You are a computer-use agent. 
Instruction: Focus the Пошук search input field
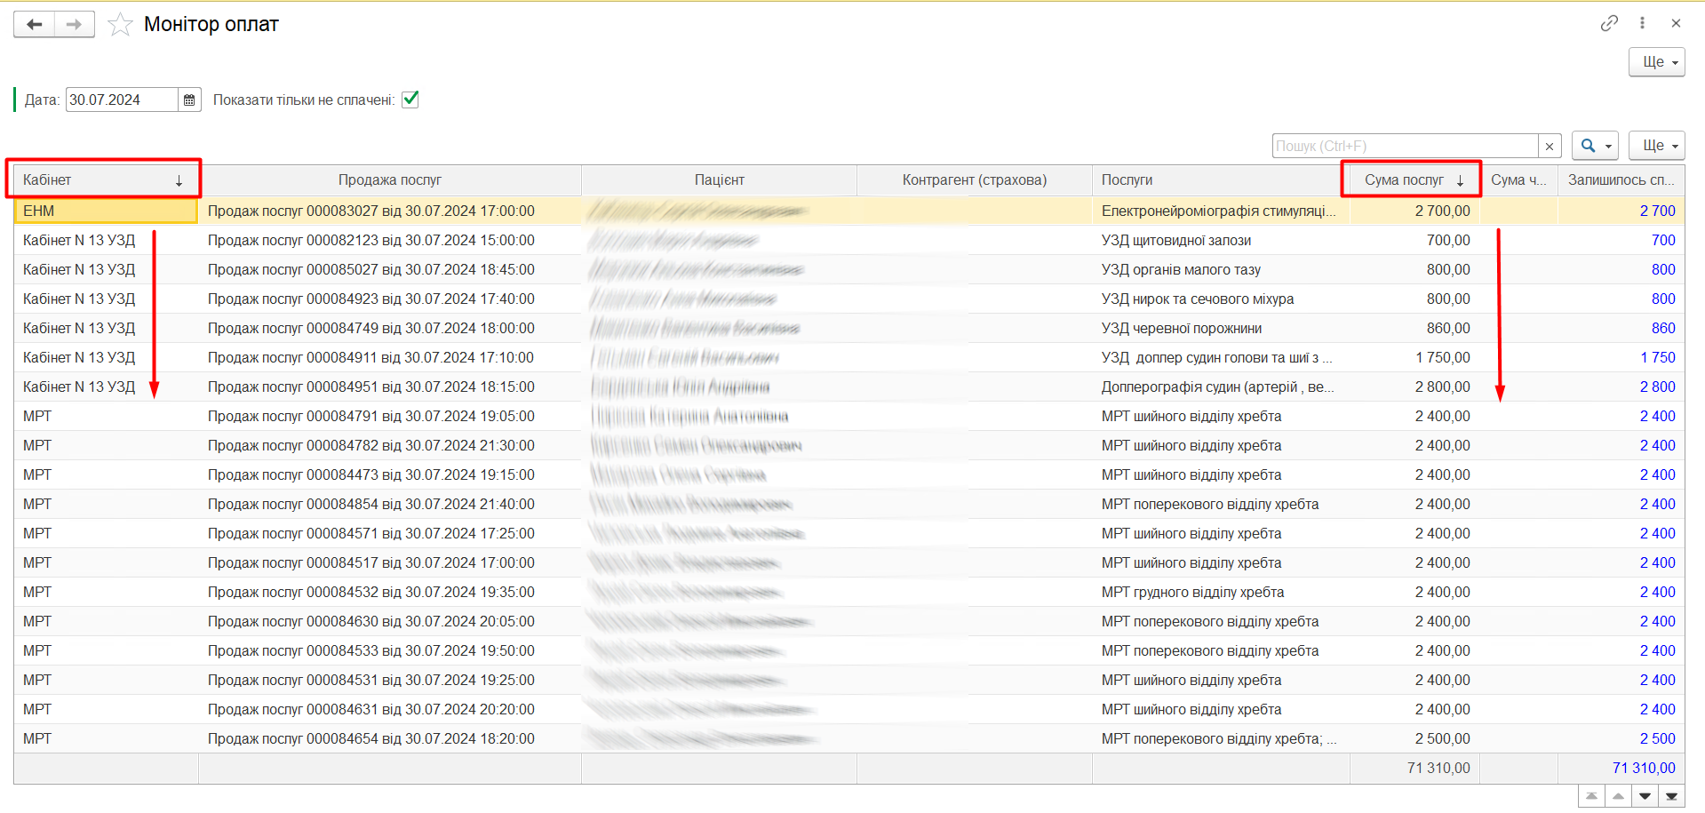(1405, 147)
